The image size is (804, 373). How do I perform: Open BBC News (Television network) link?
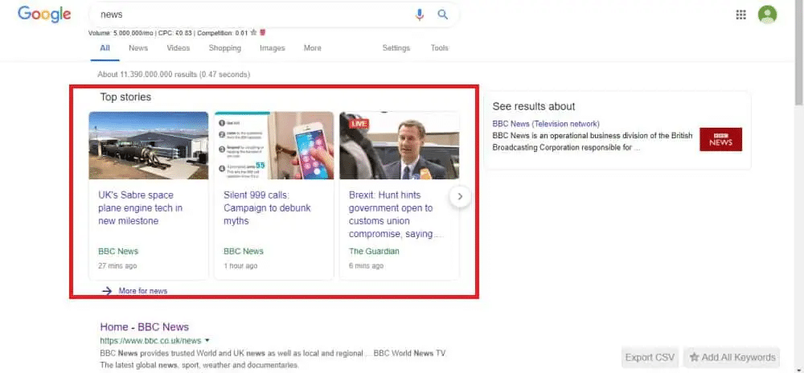pyautogui.click(x=546, y=124)
